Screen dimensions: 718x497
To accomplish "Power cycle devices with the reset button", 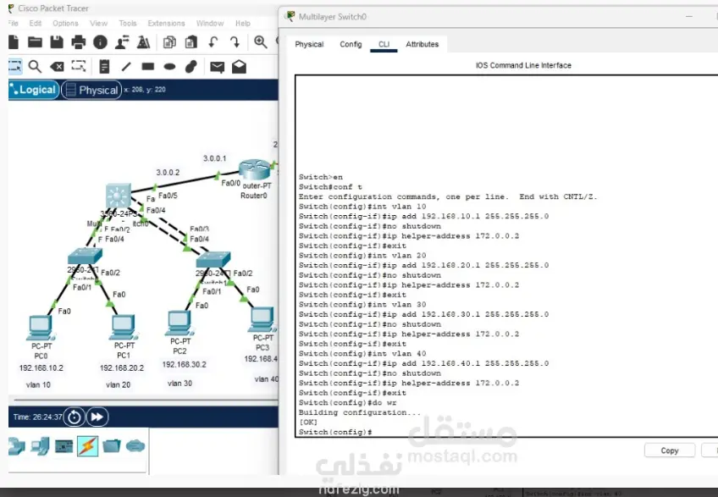I will coord(75,417).
